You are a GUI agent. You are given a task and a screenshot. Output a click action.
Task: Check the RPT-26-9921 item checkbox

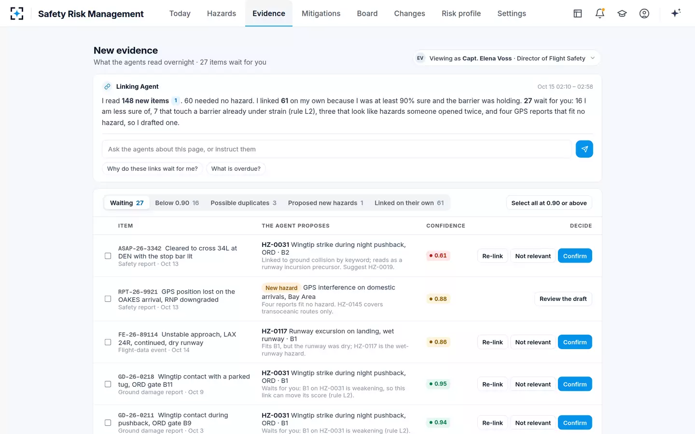coord(108,299)
